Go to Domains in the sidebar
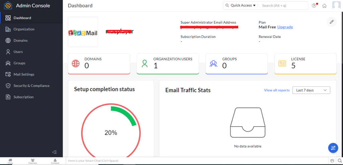343x165 pixels. pos(31,41)
